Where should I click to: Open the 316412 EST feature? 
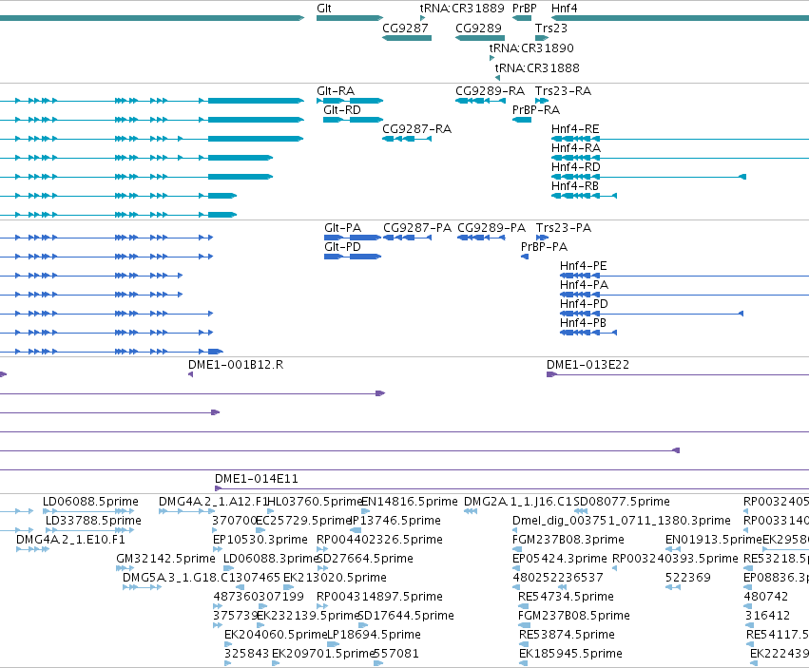[748, 625]
